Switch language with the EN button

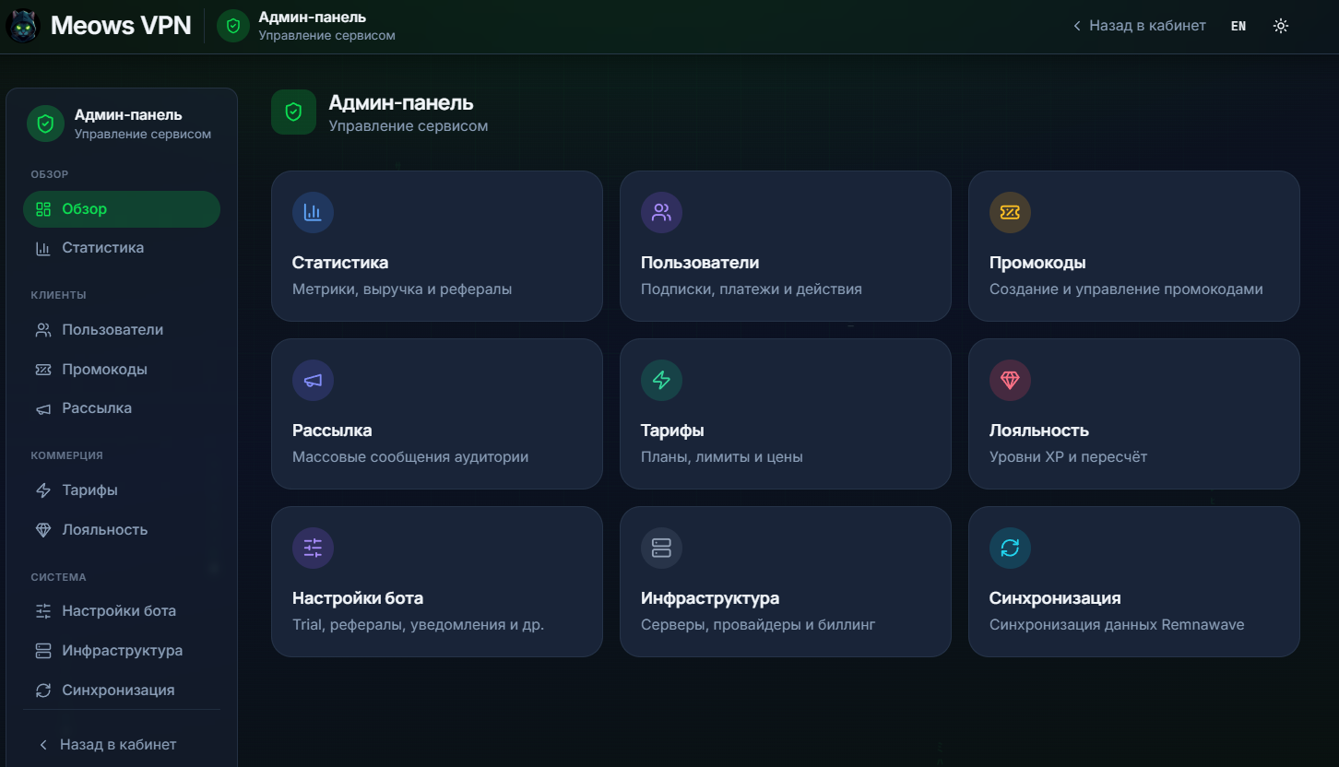(1238, 26)
